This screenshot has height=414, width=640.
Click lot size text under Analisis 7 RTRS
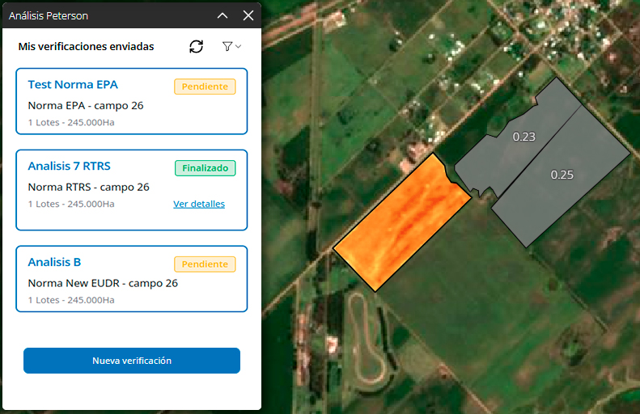click(x=71, y=204)
